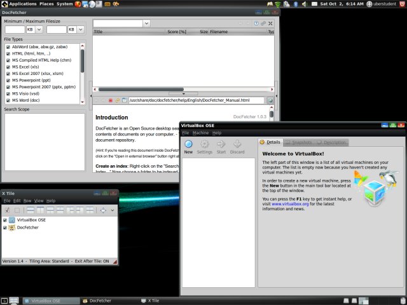
Task: Expand X Tile toolbar overflow chevron
Action: coord(113,210)
